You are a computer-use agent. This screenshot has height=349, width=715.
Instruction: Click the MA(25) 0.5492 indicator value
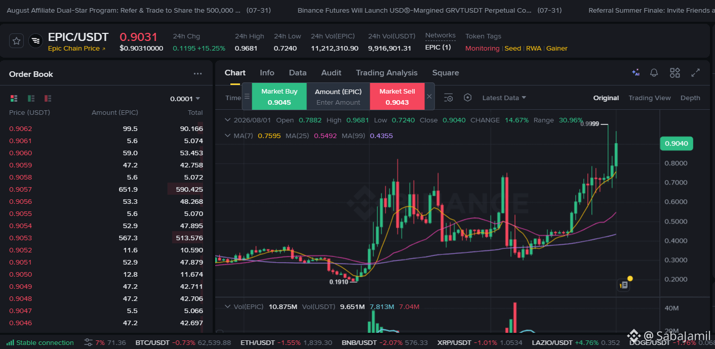click(x=325, y=136)
